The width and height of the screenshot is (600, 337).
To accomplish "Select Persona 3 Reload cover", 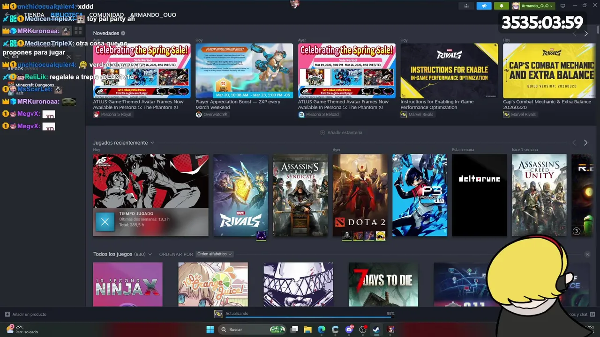I will click(420, 195).
